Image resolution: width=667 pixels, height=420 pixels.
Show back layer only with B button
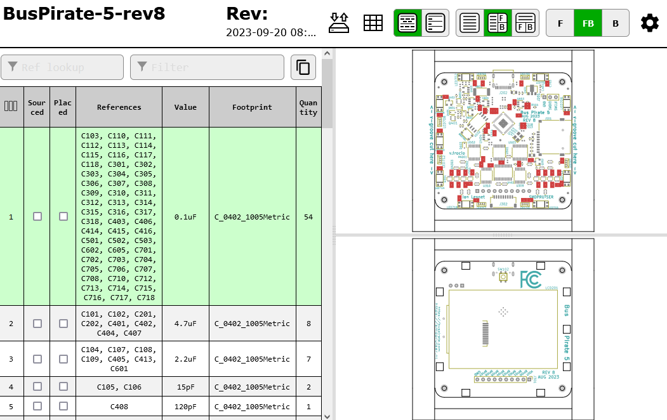tap(616, 23)
